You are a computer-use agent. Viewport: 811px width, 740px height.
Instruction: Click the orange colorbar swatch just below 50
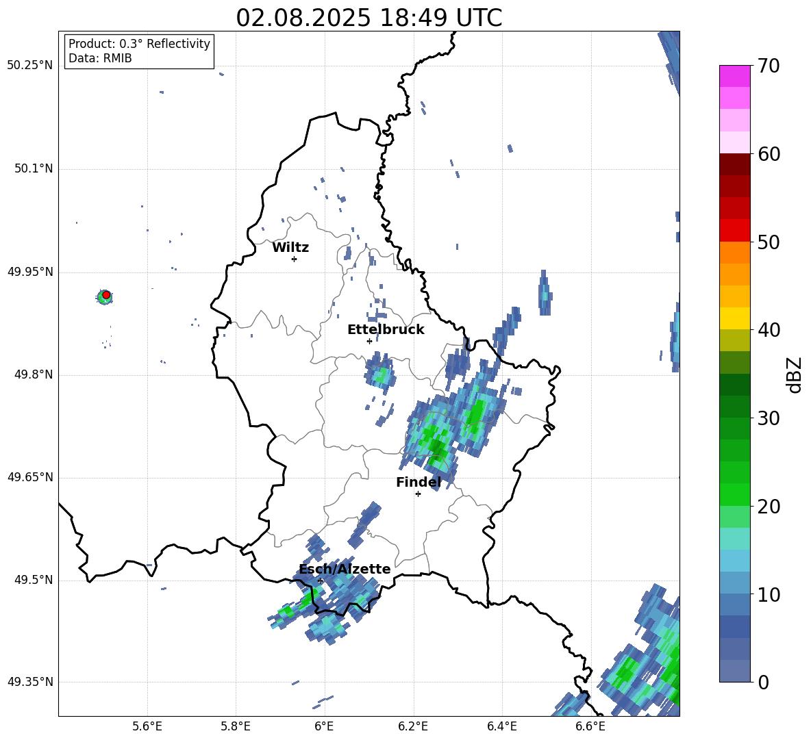point(734,253)
